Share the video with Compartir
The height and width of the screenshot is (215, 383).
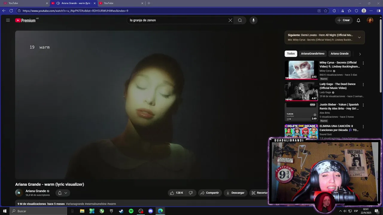[210, 193]
